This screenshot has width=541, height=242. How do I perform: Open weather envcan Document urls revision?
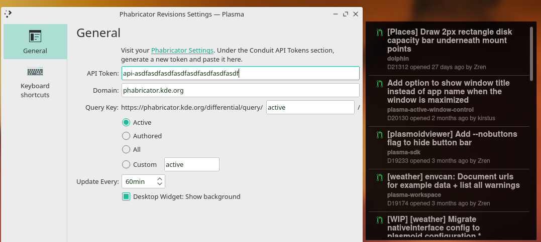(454, 181)
